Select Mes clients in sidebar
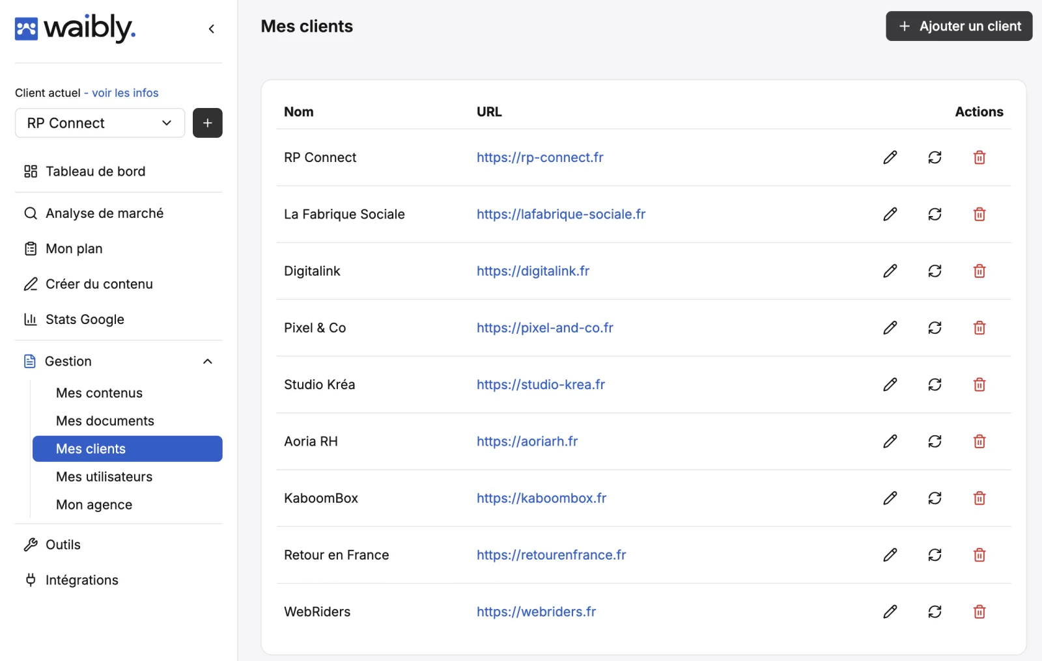This screenshot has width=1042, height=661. click(128, 449)
